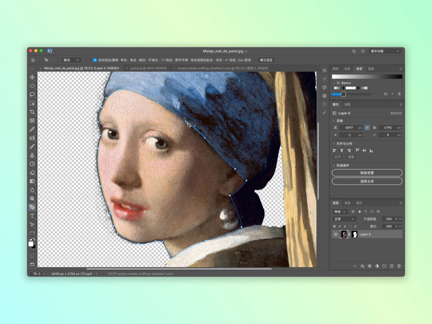Select the Brush tool
The width and height of the screenshot is (432, 324).
[32, 147]
